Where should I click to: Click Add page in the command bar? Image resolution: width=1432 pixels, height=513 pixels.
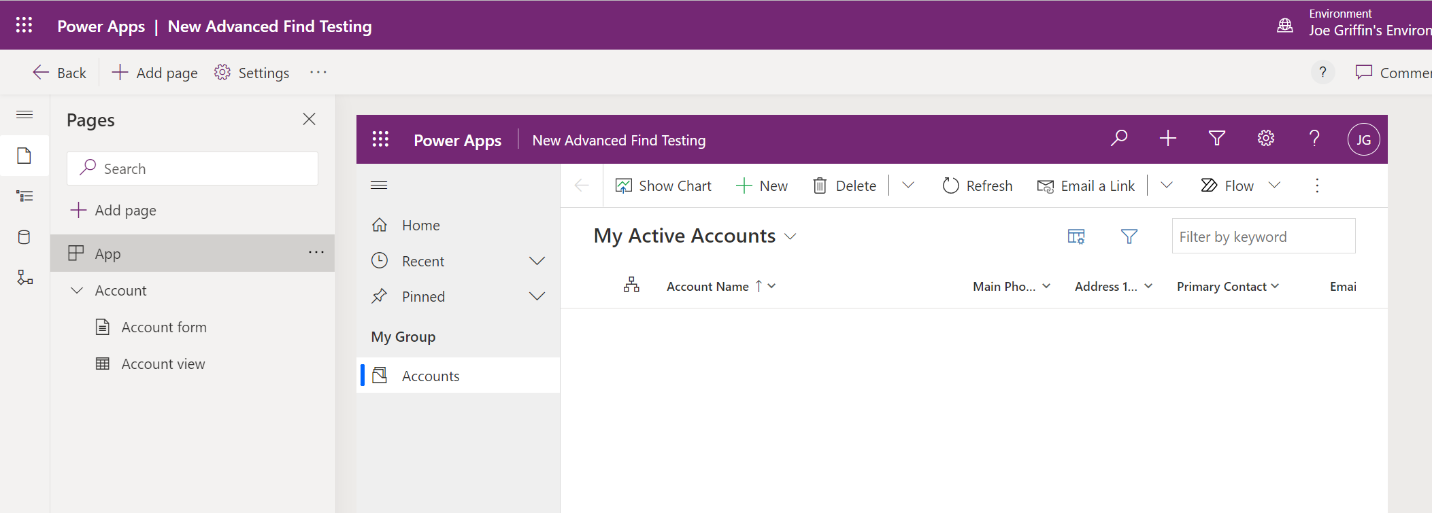[154, 73]
